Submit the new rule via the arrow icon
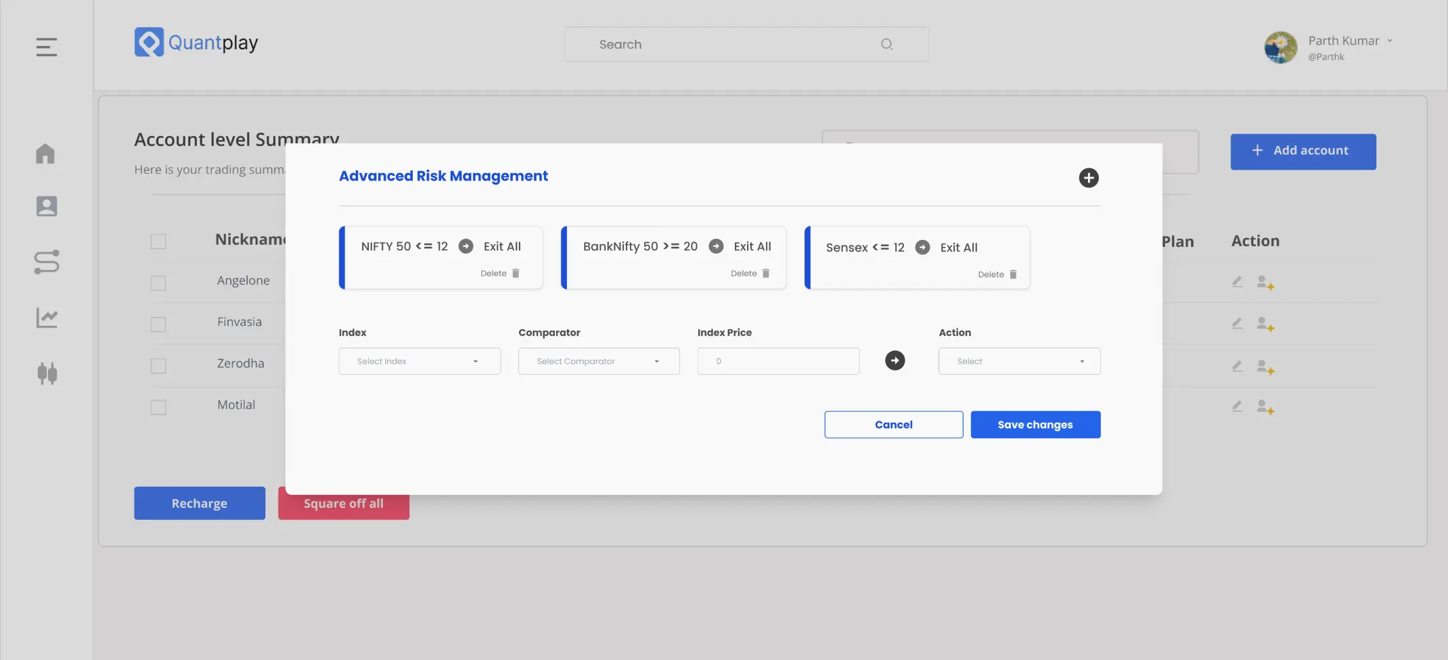This screenshot has height=660, width=1448. click(895, 360)
